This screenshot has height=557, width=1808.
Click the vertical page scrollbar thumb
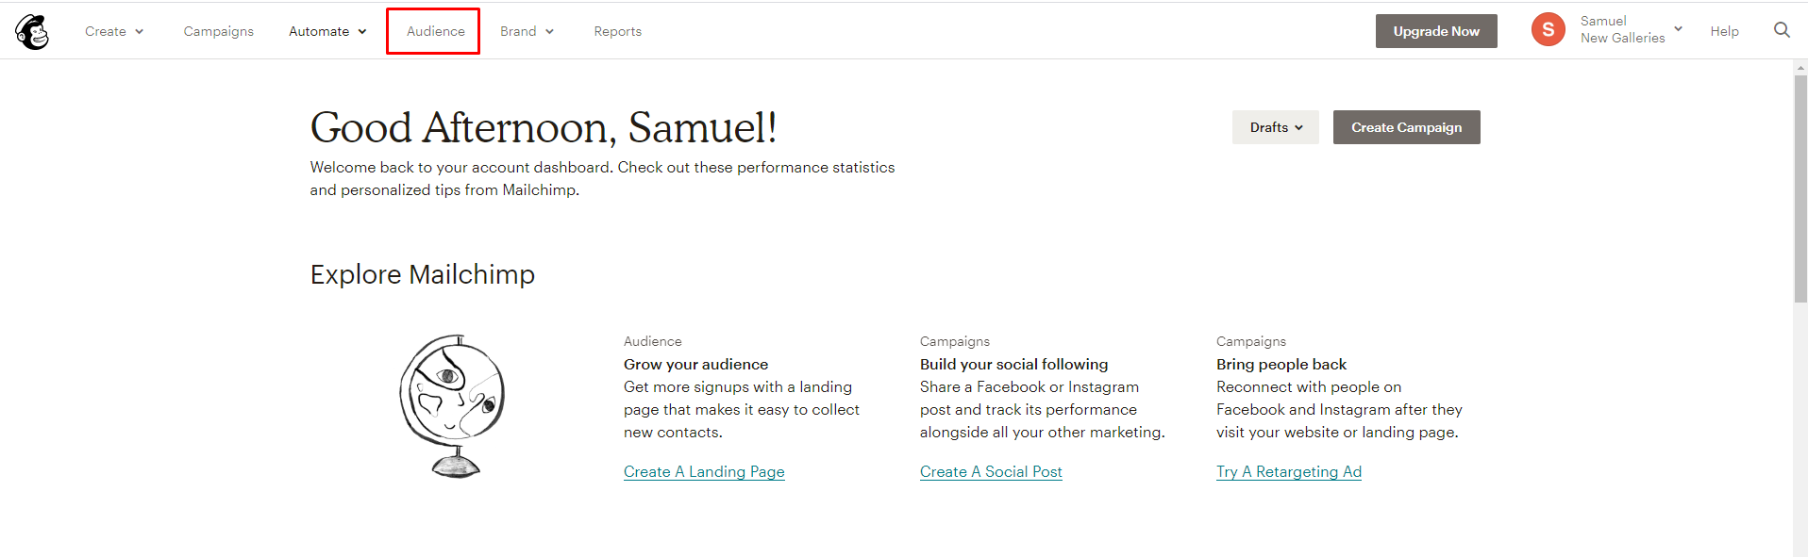pyautogui.click(x=1800, y=188)
